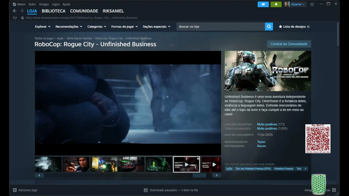Click the downloads icon in the bottom bar

point(146,190)
